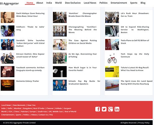
Task: Click the folding bicycle commute thumbnail
Action: [x=112, y=58]
